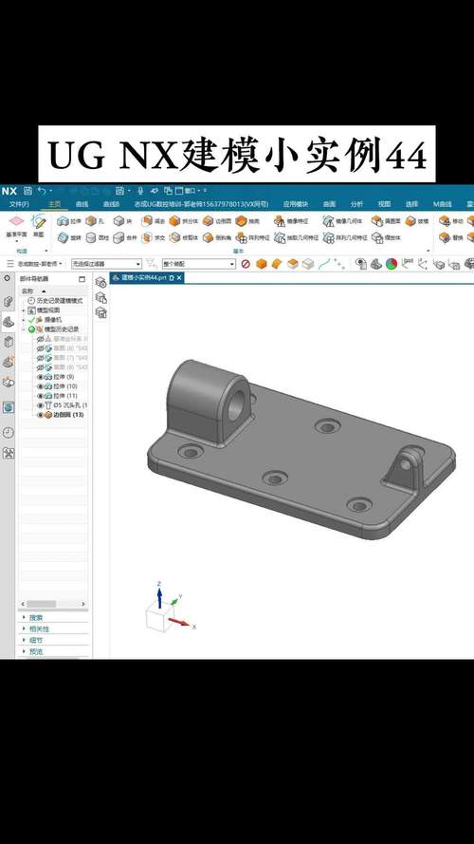474x844 pixels.
Task: Select the 建模小实例44.prt document tab
Action: pos(147,278)
